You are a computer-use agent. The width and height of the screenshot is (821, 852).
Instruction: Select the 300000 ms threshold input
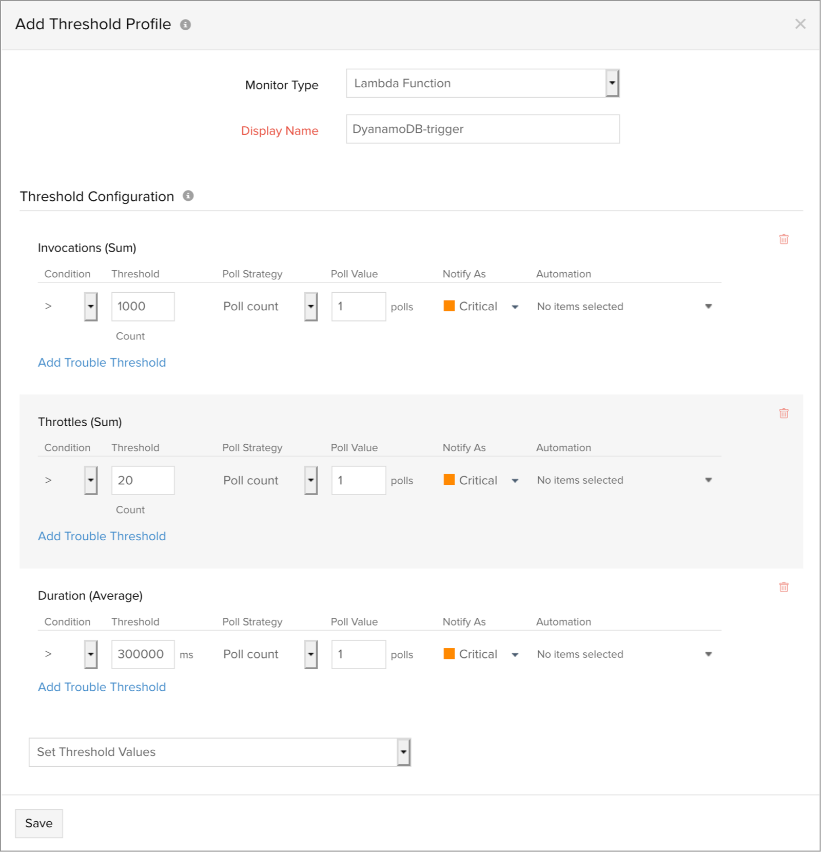143,654
